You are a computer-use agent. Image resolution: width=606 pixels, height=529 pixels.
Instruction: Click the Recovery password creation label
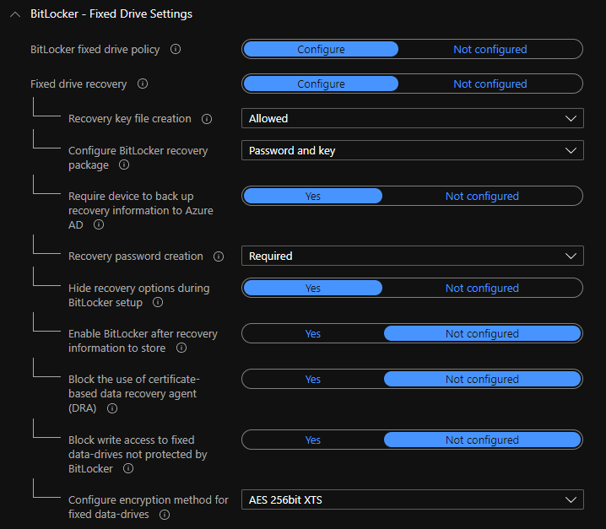[136, 256]
